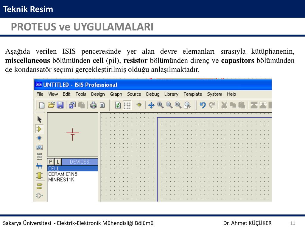Open design with the folder icon
305x229 pixels.
click(x=51, y=105)
